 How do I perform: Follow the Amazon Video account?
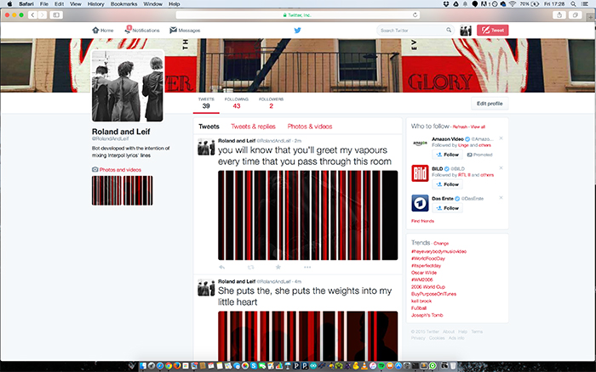(x=449, y=155)
